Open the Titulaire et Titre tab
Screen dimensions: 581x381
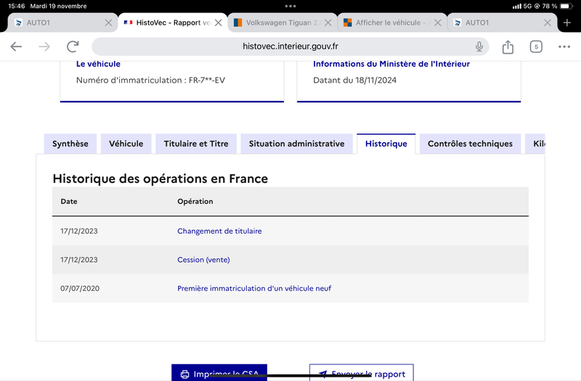[196, 144]
